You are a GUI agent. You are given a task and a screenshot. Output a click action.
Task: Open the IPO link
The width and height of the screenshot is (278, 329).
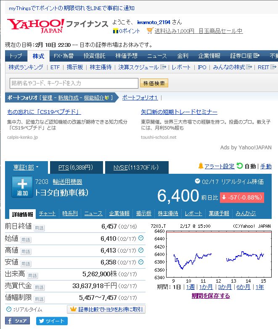[202, 67]
